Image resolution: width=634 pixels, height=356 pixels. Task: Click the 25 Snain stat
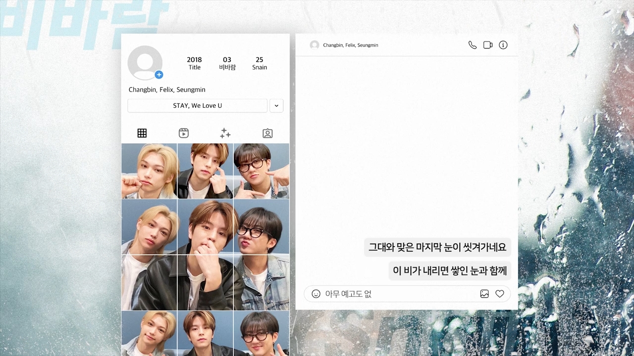coord(259,63)
